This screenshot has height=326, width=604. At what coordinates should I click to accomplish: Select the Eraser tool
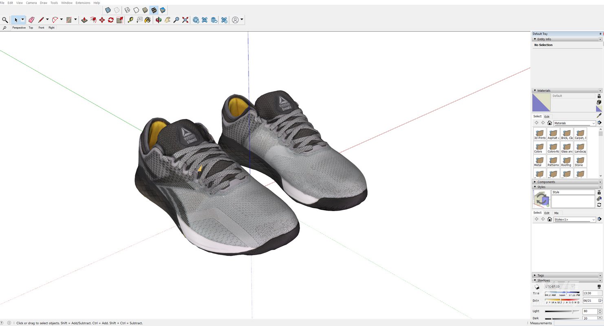coord(31,20)
